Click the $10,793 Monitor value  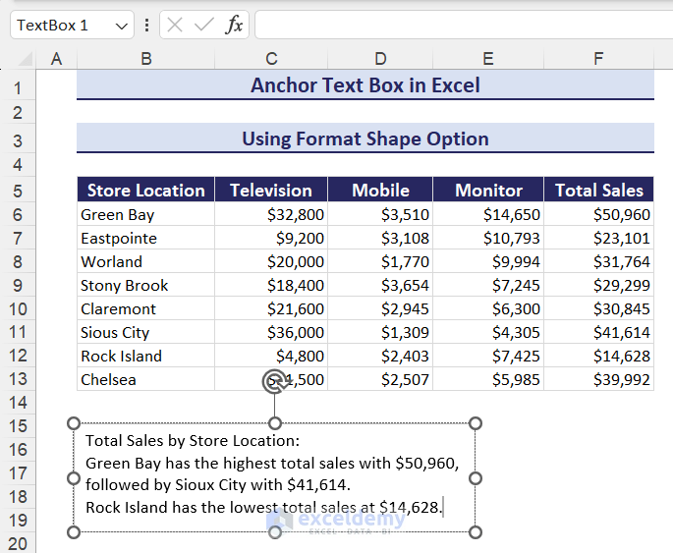tap(488, 238)
